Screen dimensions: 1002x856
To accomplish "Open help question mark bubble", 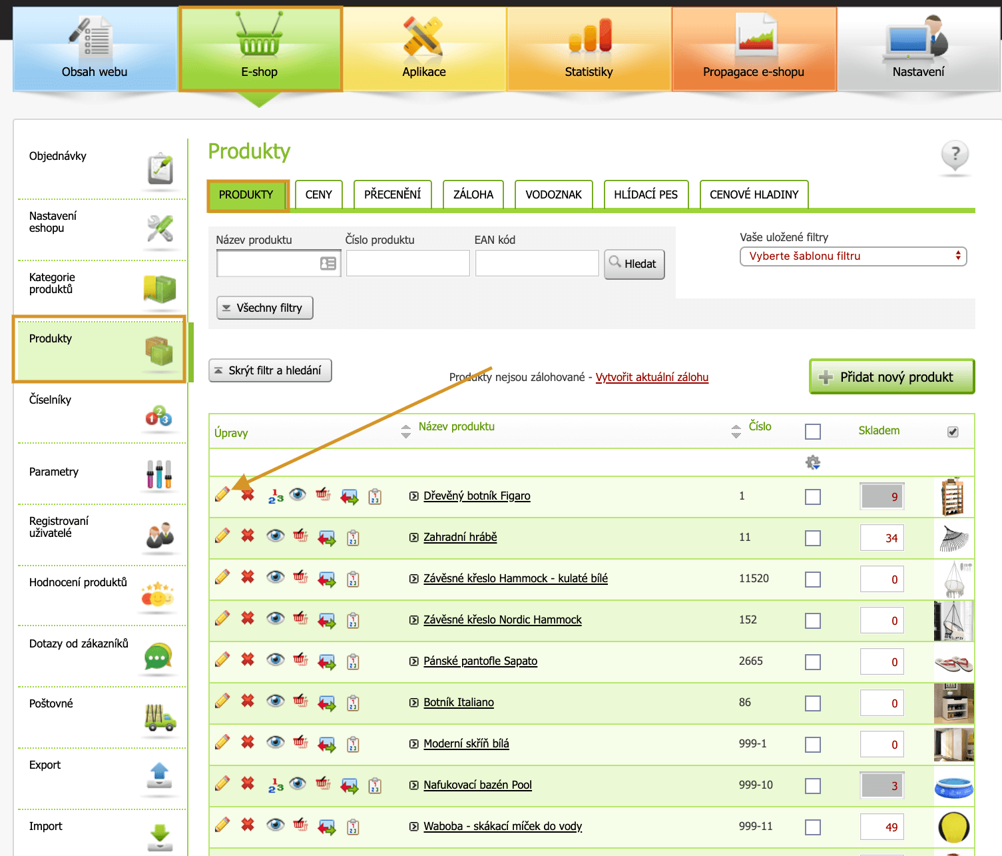I will 955,155.
